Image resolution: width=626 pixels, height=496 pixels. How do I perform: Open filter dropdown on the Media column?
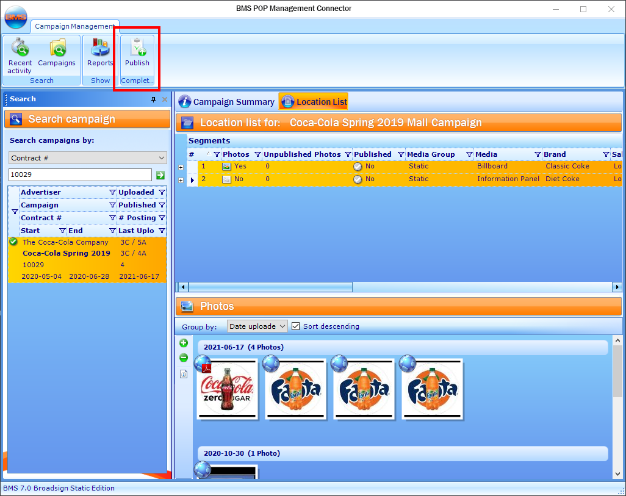point(538,154)
